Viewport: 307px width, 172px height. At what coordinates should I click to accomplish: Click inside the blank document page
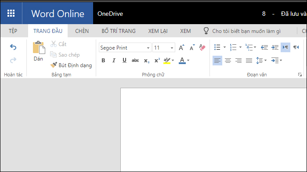213,130
